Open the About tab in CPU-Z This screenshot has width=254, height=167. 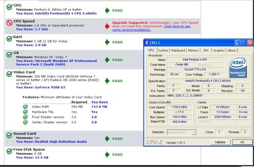coord(232,50)
